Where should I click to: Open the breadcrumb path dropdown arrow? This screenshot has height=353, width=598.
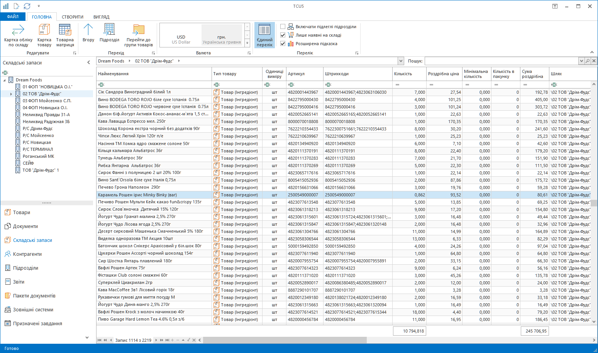click(x=401, y=61)
